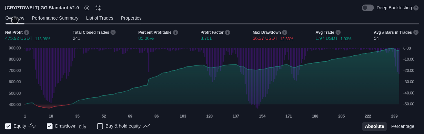Image resolution: width=424 pixels, height=134 pixels.
Task: Enable the Deep Backtesting toggle
Action: click(x=368, y=8)
